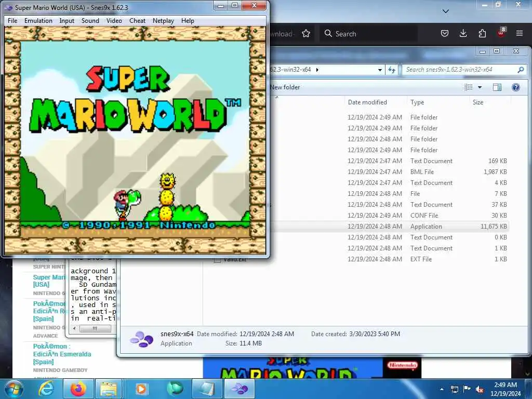Expand the Firefox list all tabs chevron
532x399 pixels.
pyautogui.click(x=446, y=11)
